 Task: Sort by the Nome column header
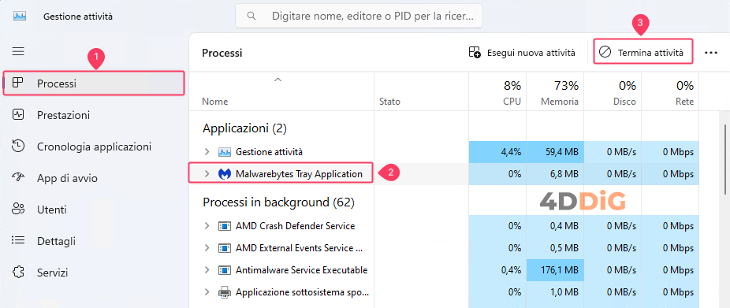pyautogui.click(x=281, y=91)
